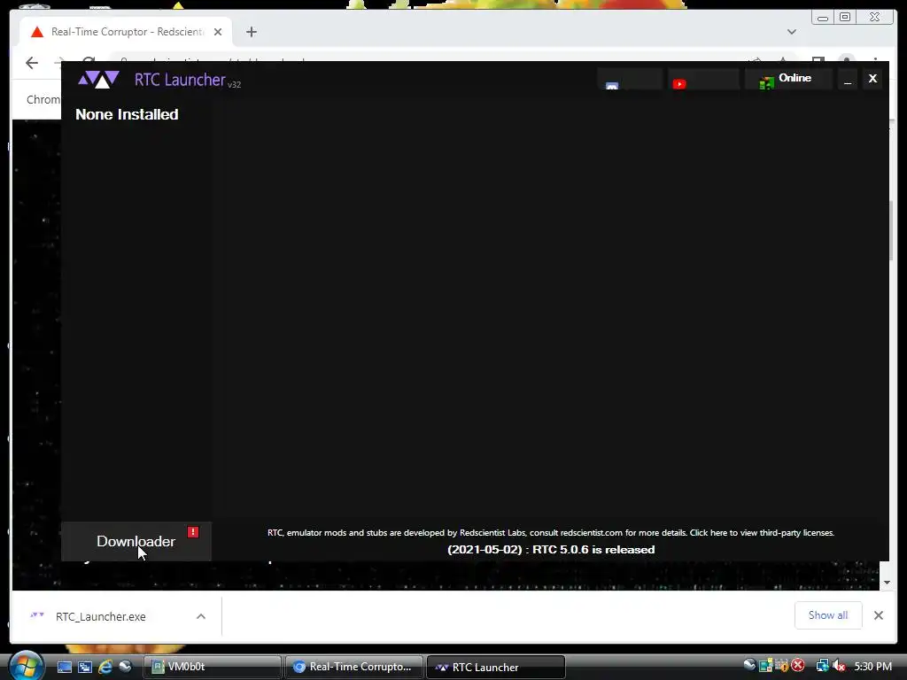
Task: Click Show all downloads
Action: click(828, 615)
